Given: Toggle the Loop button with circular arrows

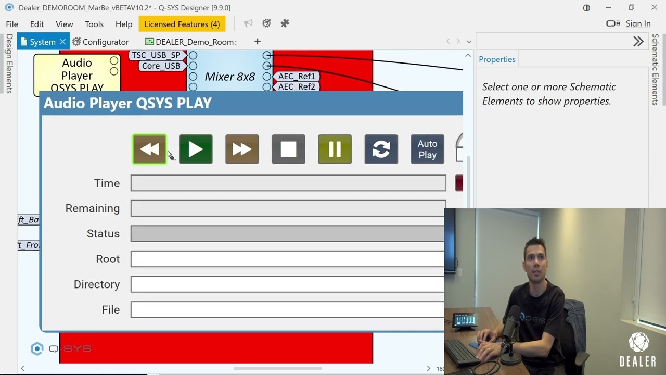Looking at the screenshot, I should [x=381, y=149].
